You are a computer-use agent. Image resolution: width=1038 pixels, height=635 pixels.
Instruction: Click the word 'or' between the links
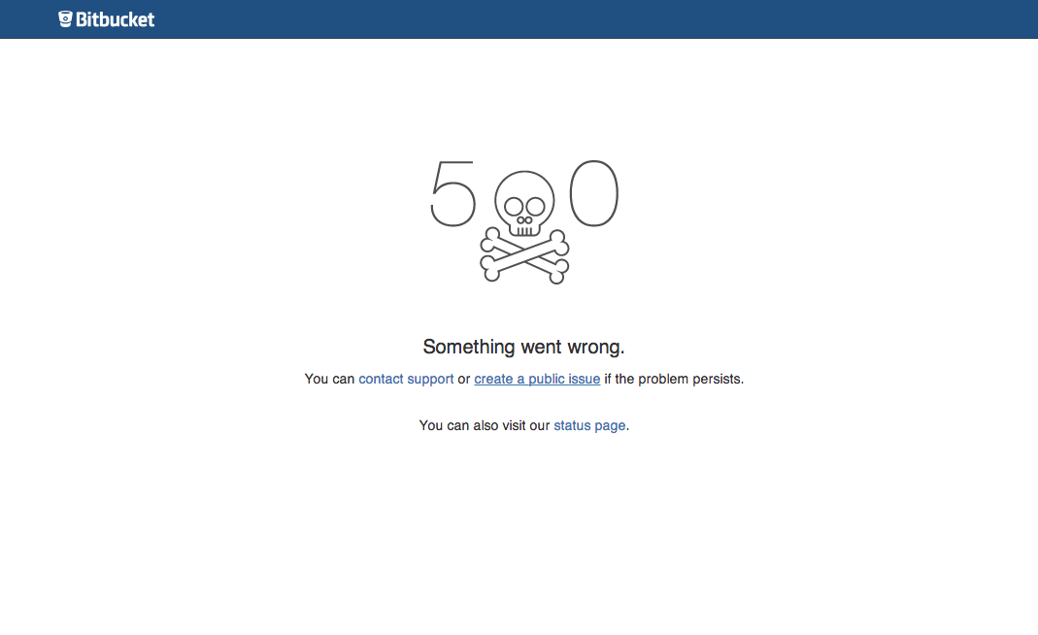(x=464, y=380)
